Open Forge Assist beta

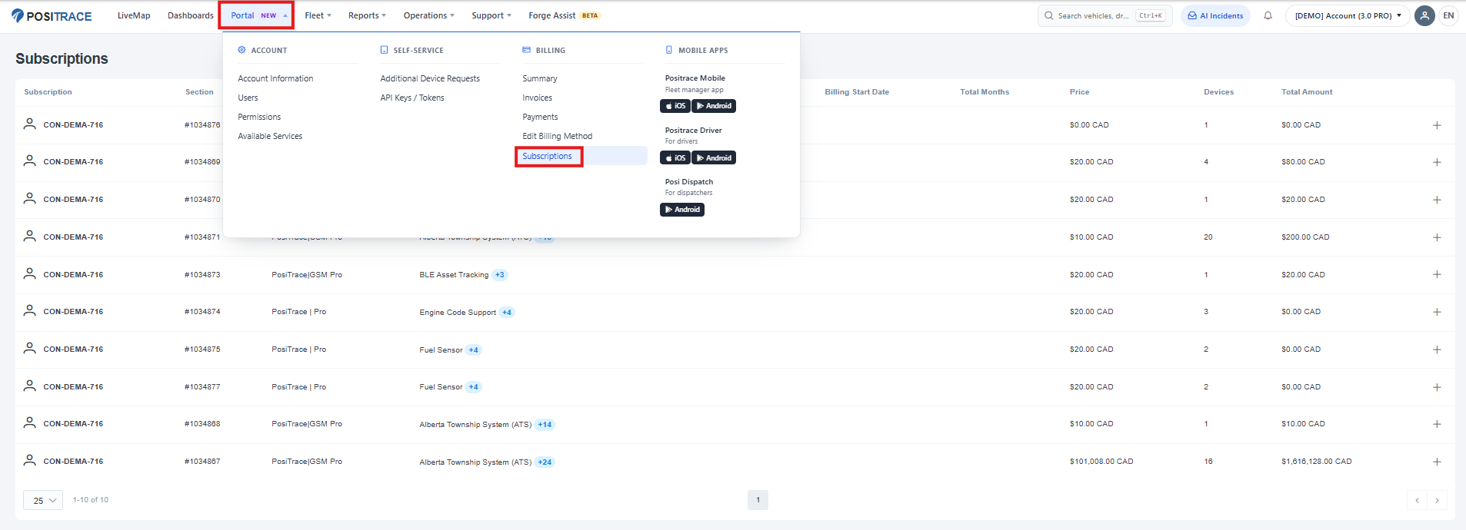click(564, 15)
